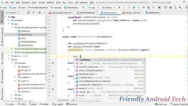
Task: Open the Sync project with Gradle icon
Action: (x=170, y=7)
